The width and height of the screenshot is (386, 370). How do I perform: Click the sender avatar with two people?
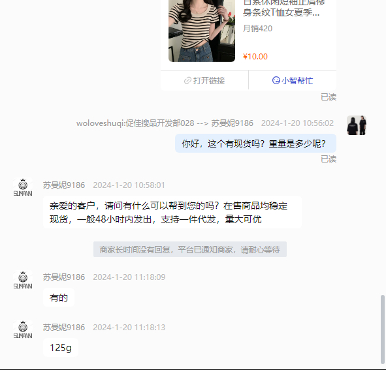click(x=357, y=125)
